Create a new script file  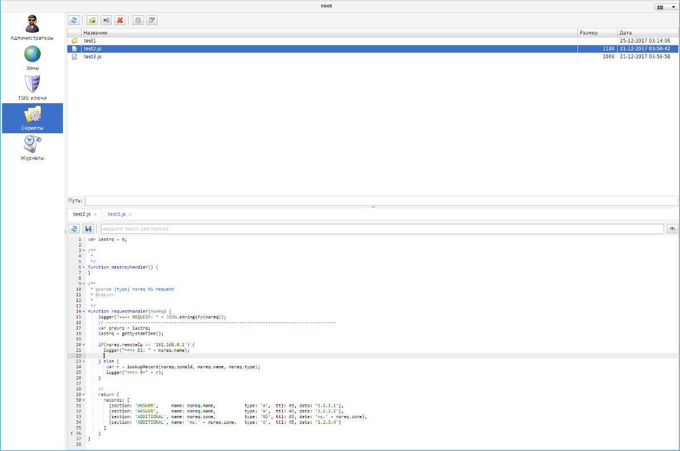(x=138, y=20)
